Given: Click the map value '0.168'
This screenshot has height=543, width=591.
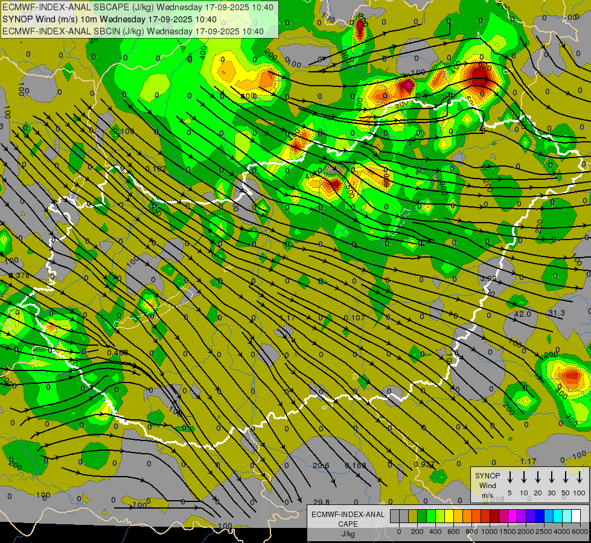Looking at the screenshot, I should pyautogui.click(x=356, y=465).
